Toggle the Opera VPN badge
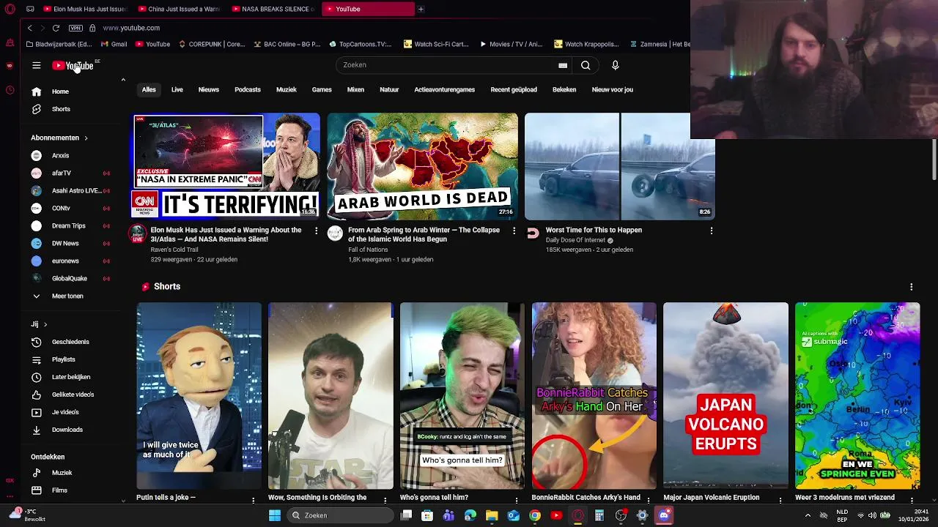The width and height of the screenshot is (938, 527). tap(75, 28)
